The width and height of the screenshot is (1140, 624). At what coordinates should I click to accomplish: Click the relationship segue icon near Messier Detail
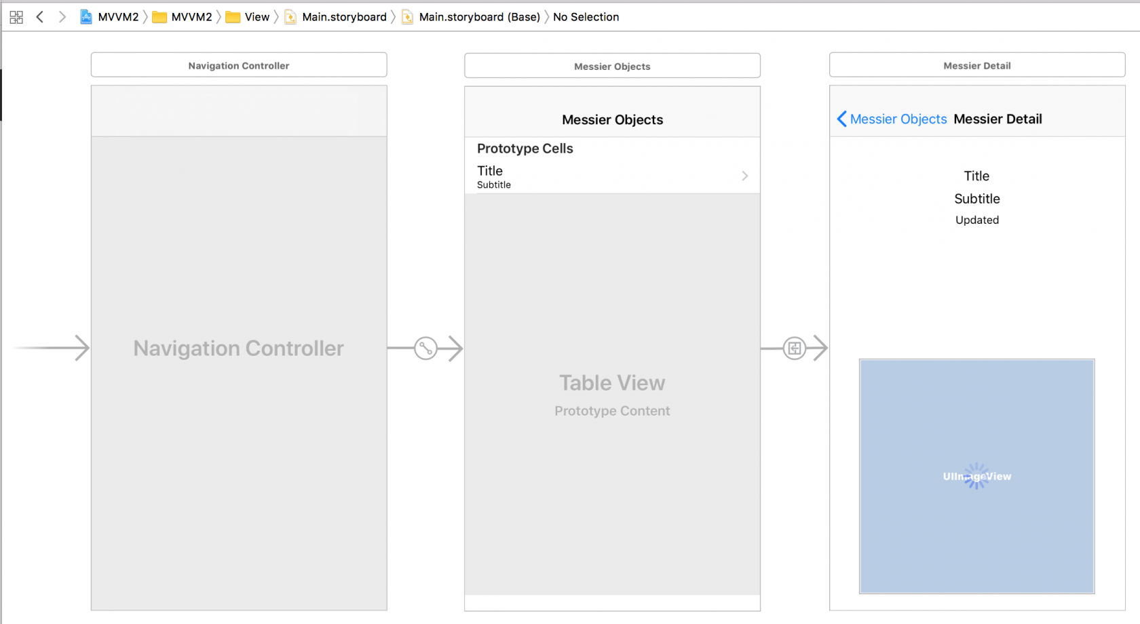(794, 348)
